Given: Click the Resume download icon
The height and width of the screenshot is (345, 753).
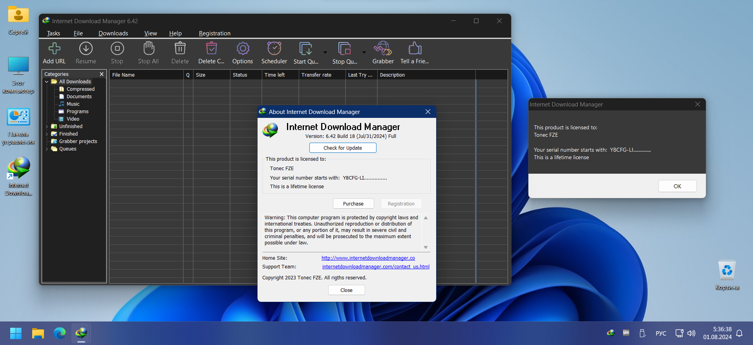Looking at the screenshot, I should (x=86, y=49).
